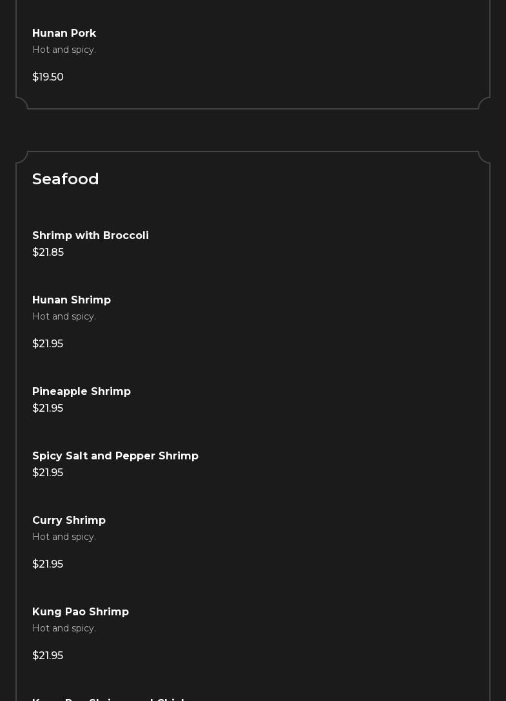The height and width of the screenshot is (701, 506).
Task: Click the Curry Shrimp $21.95 price
Action: [48, 564]
